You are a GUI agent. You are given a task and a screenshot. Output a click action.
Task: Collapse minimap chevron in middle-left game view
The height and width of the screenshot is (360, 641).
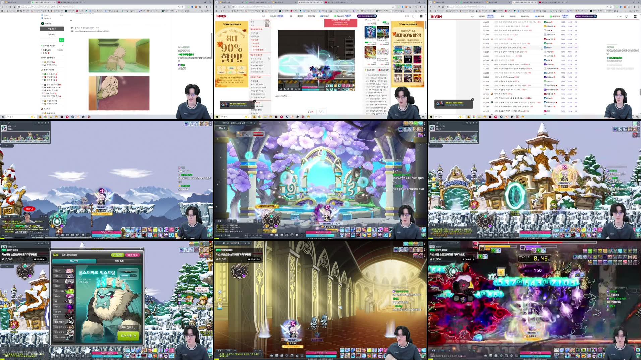(x=7, y=146)
